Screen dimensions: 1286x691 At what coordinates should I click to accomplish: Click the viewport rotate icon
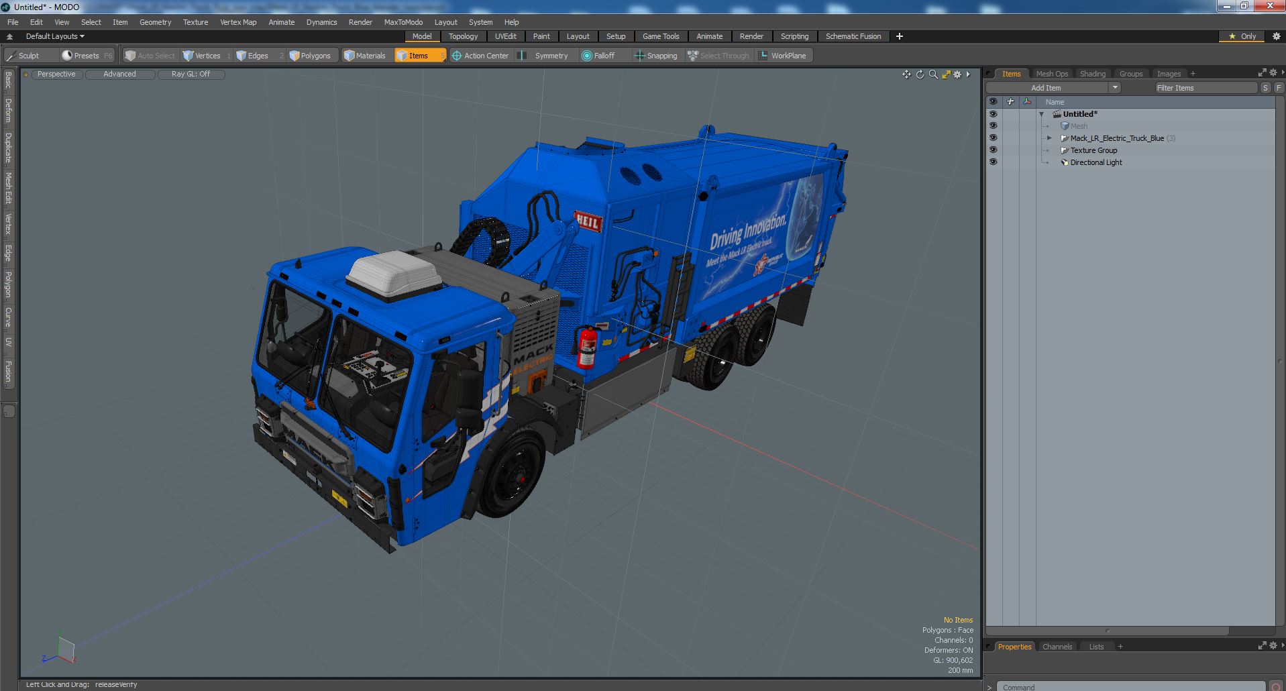[x=920, y=74]
